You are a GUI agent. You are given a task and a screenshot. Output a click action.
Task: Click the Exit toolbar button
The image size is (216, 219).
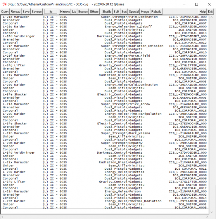coord(210,11)
